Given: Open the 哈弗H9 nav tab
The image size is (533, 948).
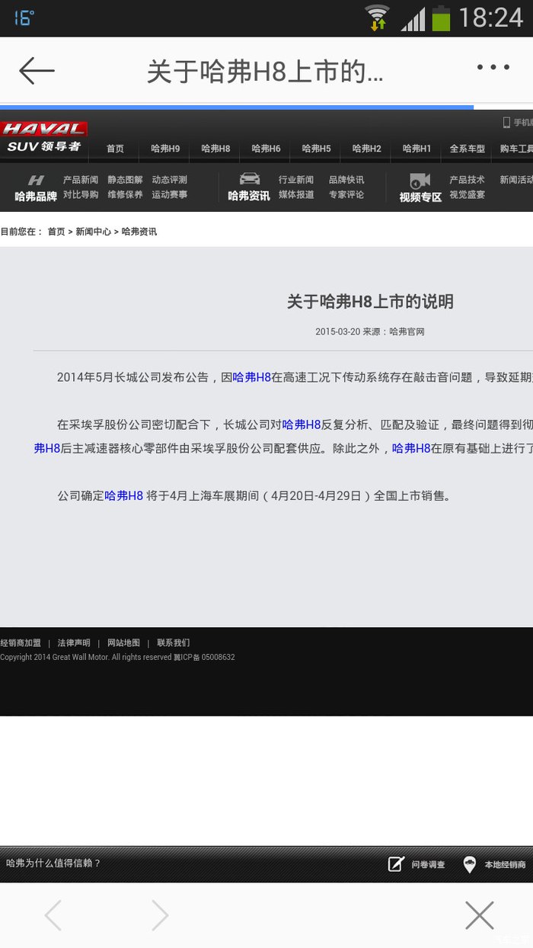Looking at the screenshot, I should click(x=165, y=149).
